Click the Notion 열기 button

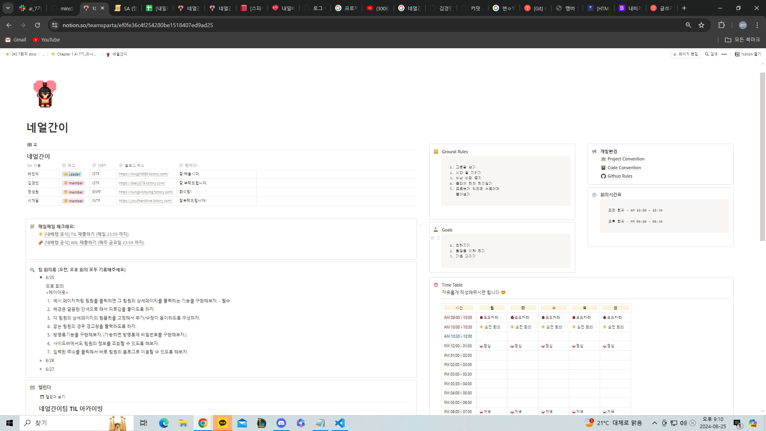(748, 54)
